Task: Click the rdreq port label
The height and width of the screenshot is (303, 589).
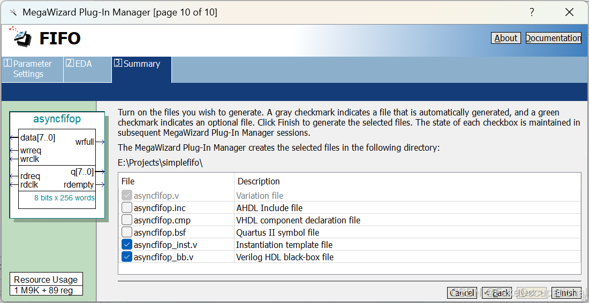Action: tap(31, 176)
